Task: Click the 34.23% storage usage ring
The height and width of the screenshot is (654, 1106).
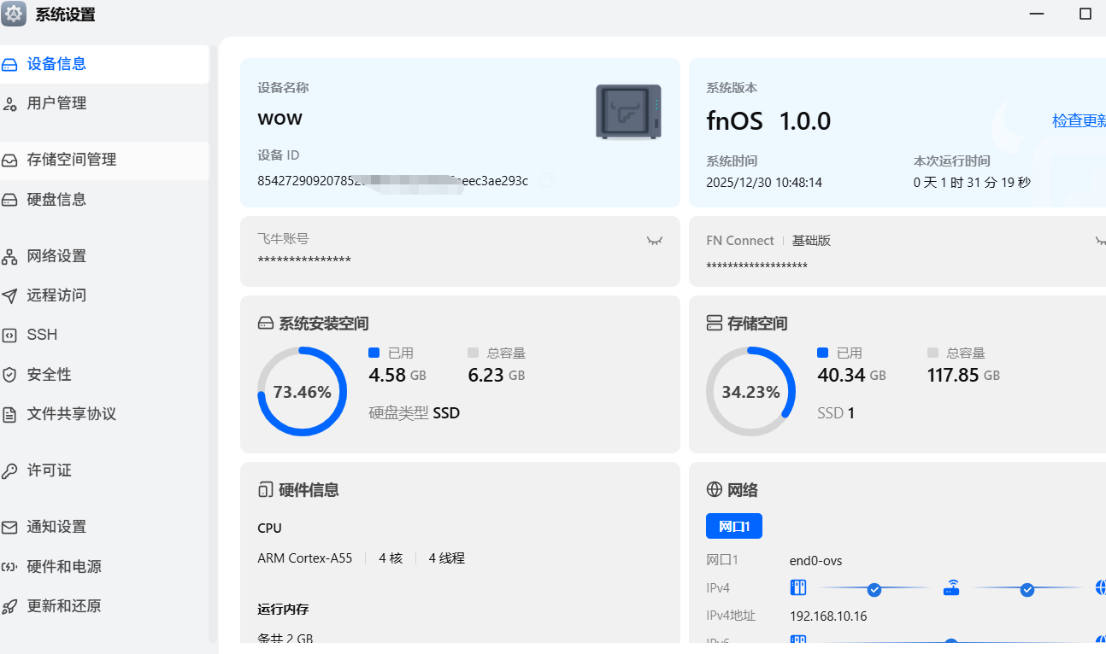Action: [x=751, y=392]
